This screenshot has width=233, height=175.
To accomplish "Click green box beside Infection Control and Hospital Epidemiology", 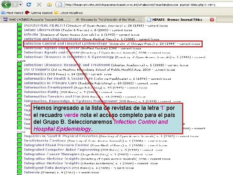I will tap(19, 42).
